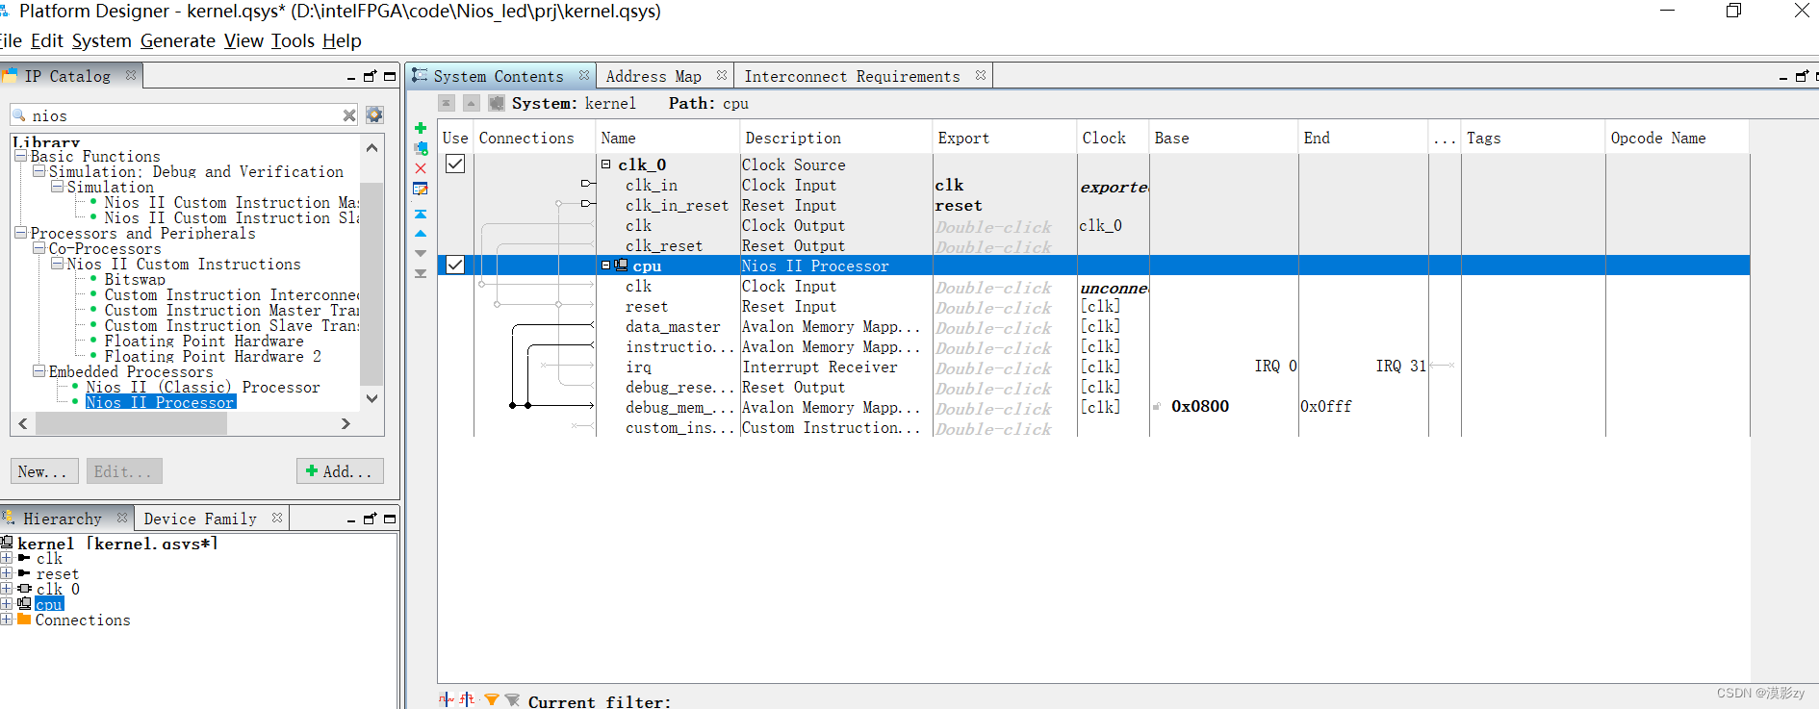Remove selected component with red X icon

(x=421, y=168)
